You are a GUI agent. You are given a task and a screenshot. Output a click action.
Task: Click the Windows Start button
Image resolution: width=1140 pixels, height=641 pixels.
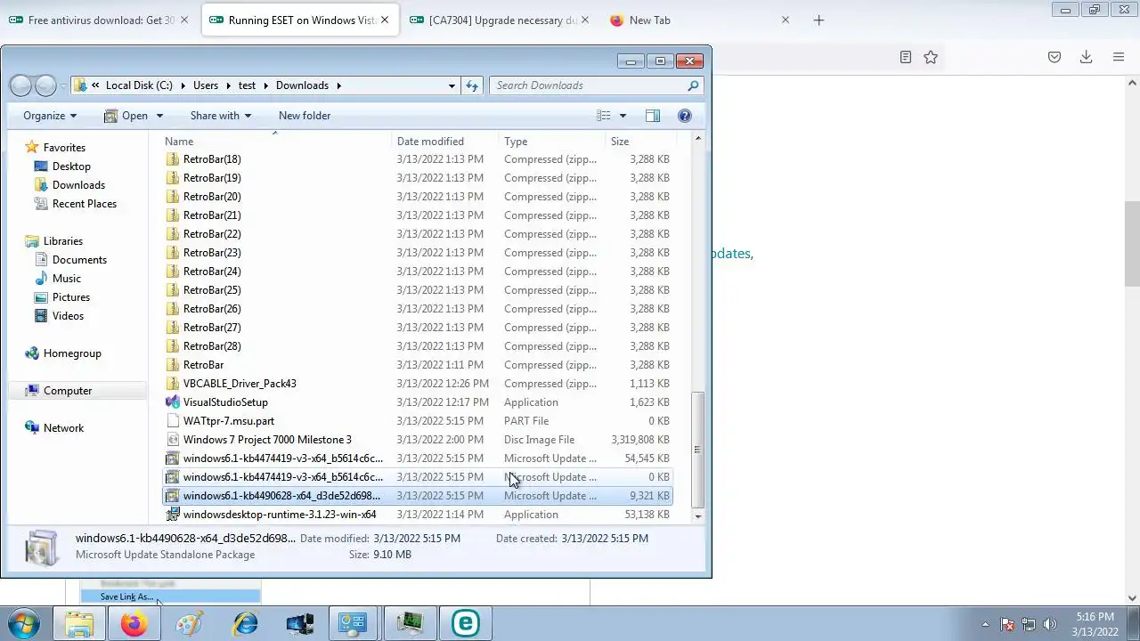tap(24, 624)
